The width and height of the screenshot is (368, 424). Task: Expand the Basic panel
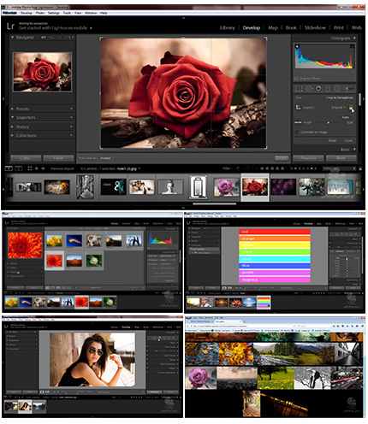point(354,150)
